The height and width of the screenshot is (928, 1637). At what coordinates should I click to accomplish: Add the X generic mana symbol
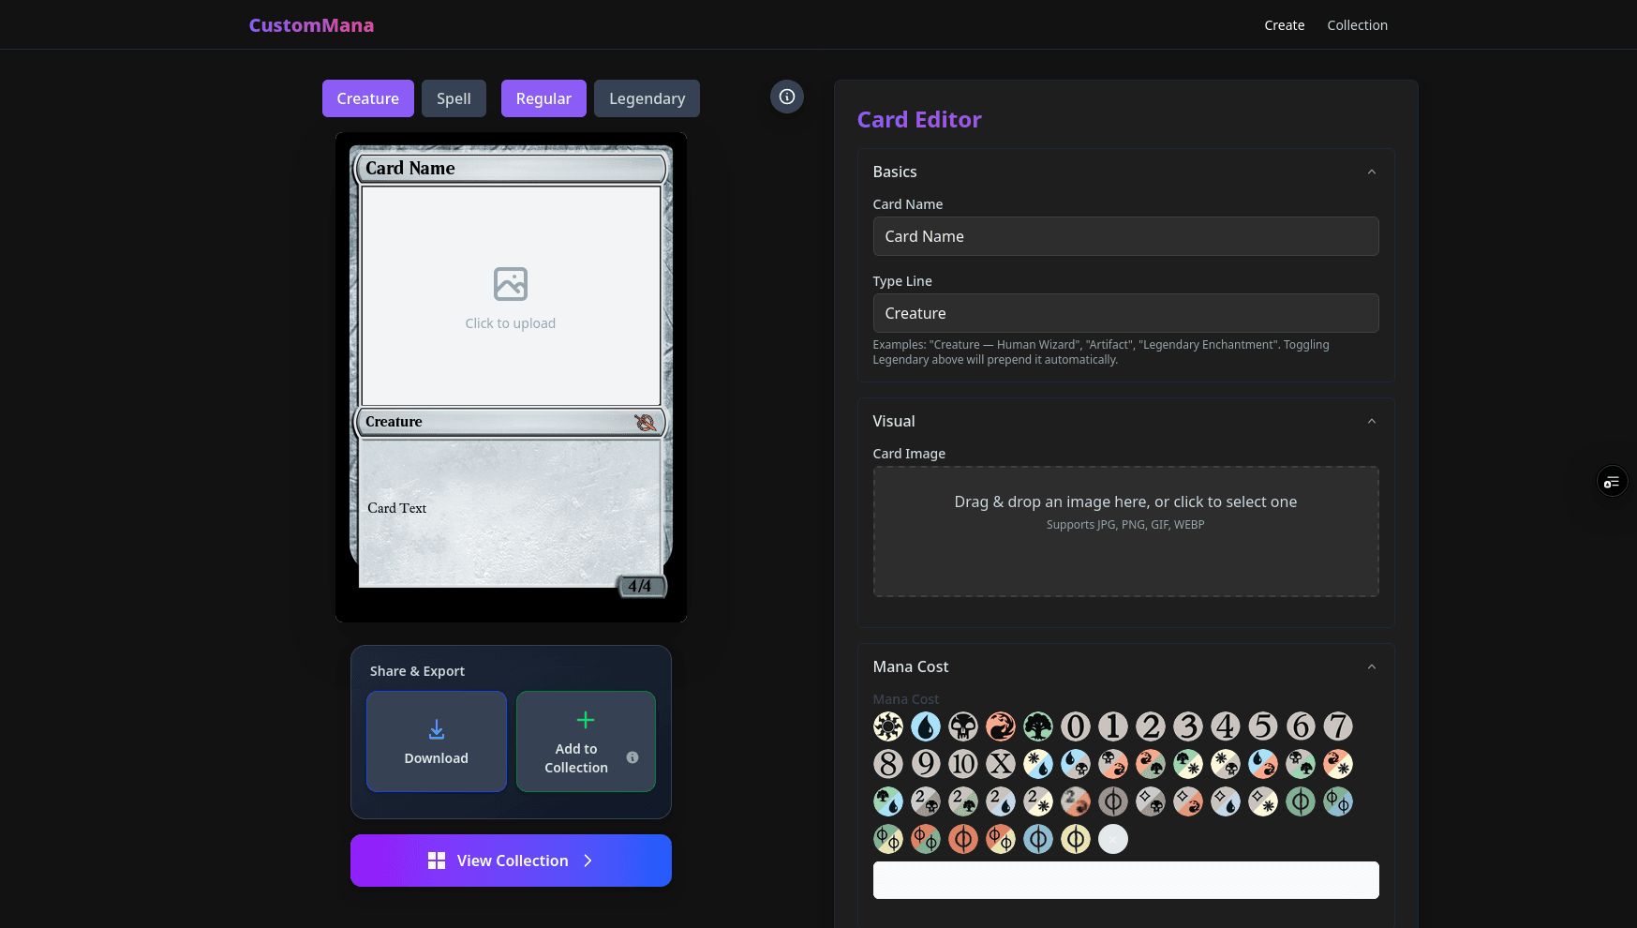[x=1000, y=764]
